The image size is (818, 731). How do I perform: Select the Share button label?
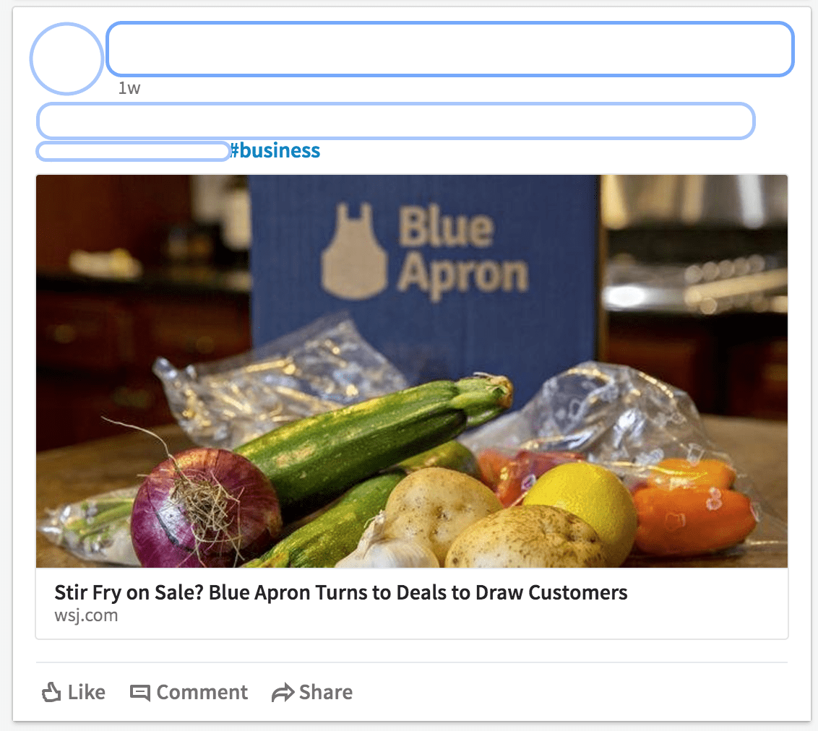325,693
